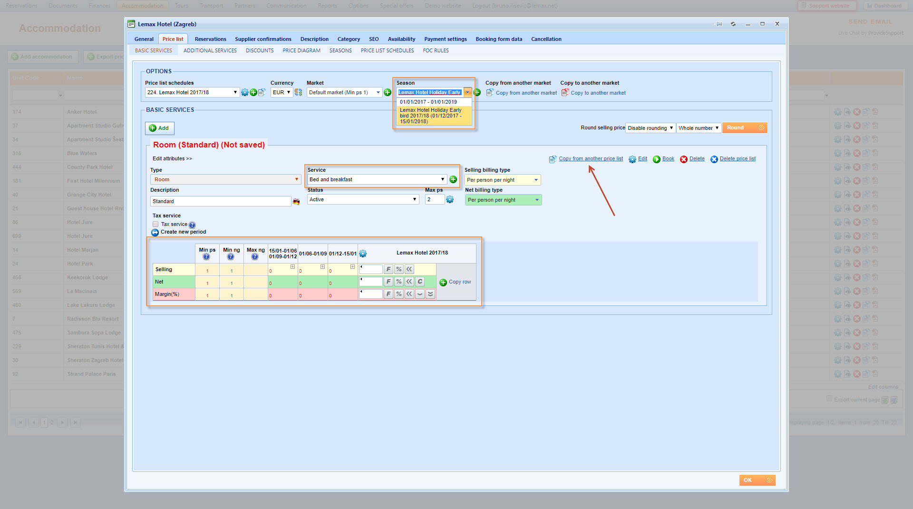
Task: Open description translation flag icon
Action: [x=296, y=202]
